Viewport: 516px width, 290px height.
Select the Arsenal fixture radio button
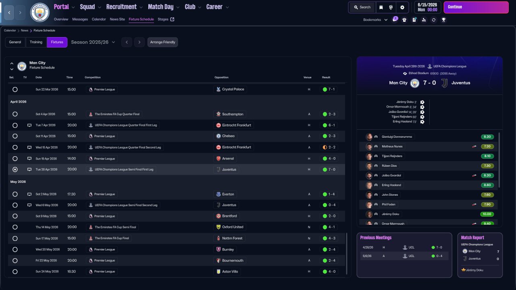[x=15, y=159]
